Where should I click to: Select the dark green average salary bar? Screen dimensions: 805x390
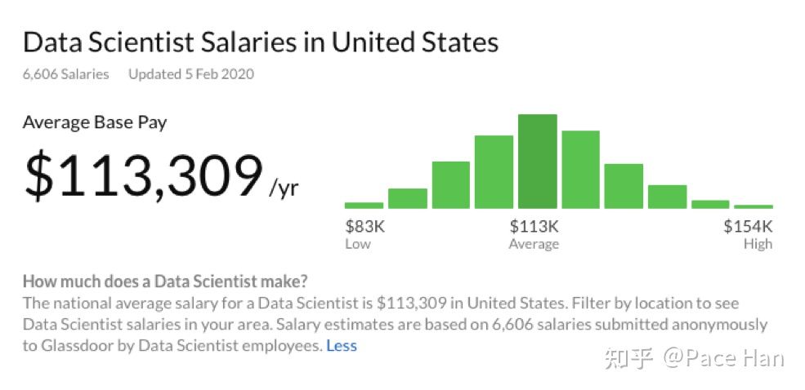[538, 161]
